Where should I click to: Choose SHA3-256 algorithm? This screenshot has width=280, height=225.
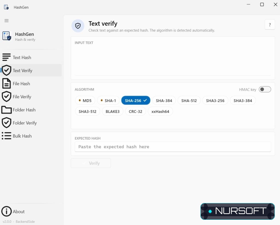click(215, 101)
